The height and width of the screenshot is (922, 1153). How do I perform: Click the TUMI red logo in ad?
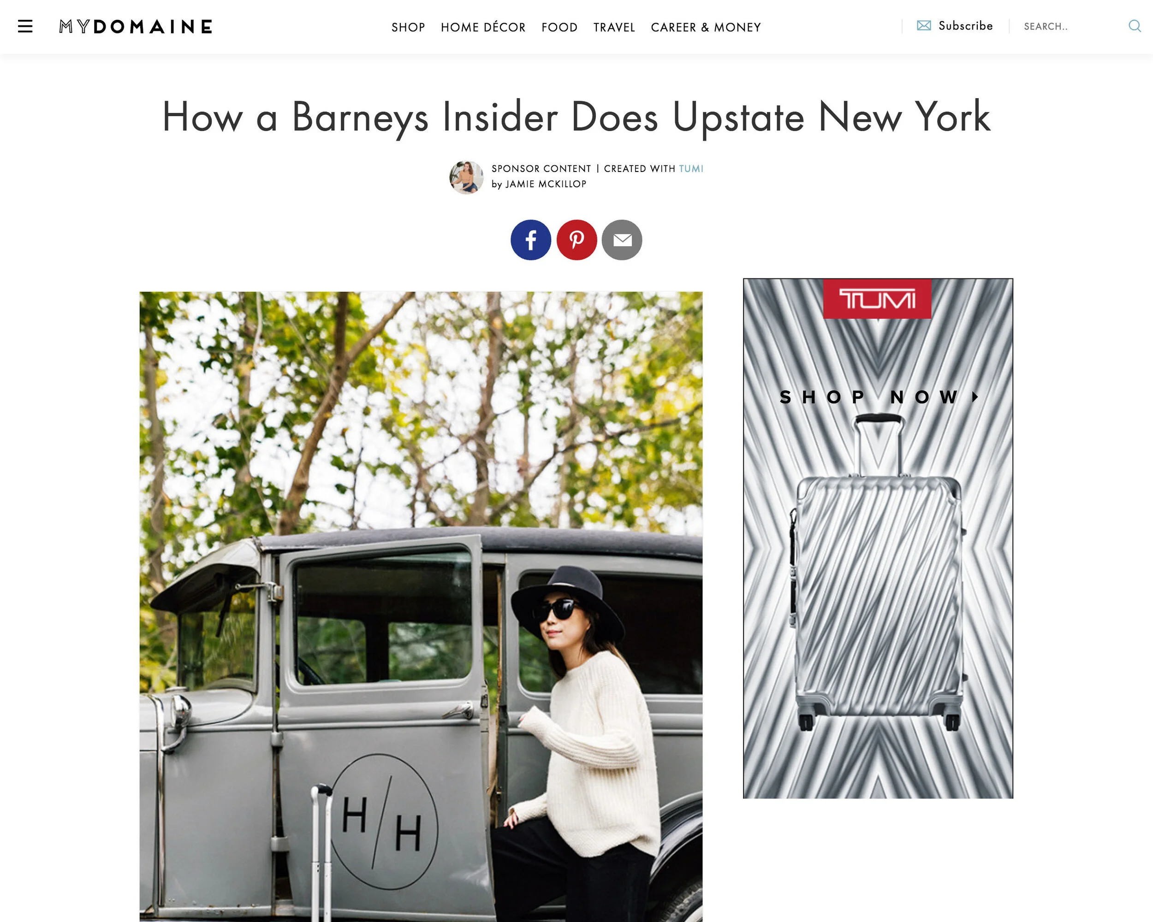click(877, 299)
